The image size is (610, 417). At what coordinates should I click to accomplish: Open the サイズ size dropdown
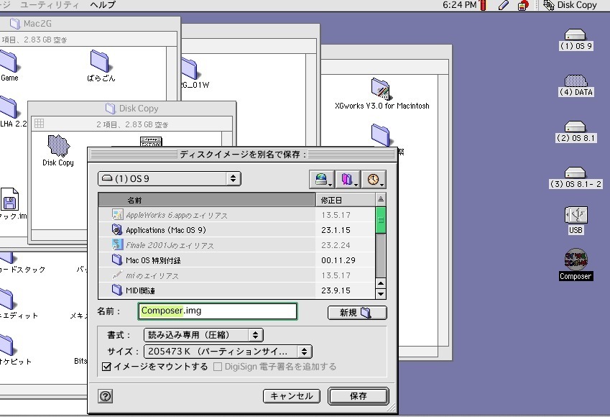pos(228,352)
